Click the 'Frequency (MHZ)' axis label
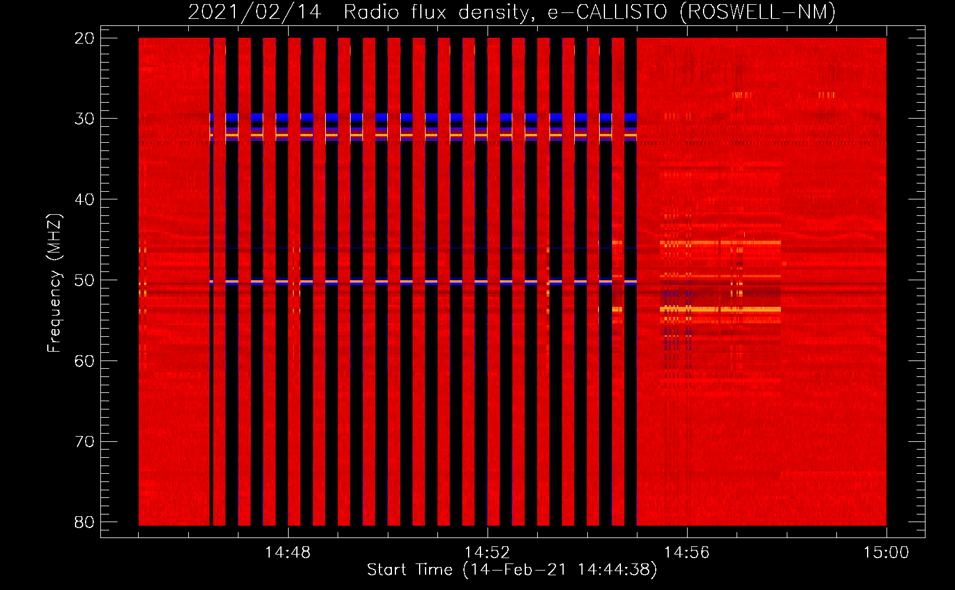This screenshot has height=590, width=955. pos(54,283)
